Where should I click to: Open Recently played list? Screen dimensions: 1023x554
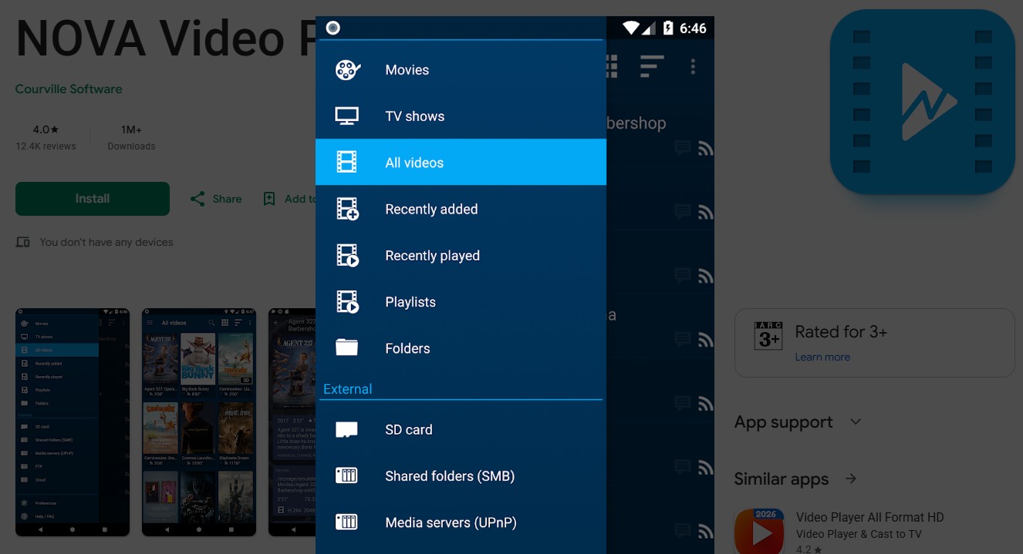[x=461, y=256]
